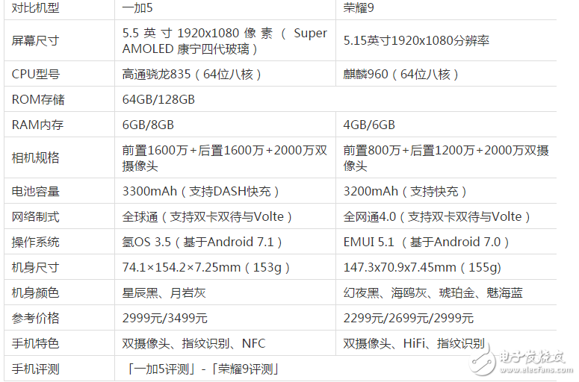Click the 对比机型 header cell
The width and height of the screenshot is (579, 382).
35,8
